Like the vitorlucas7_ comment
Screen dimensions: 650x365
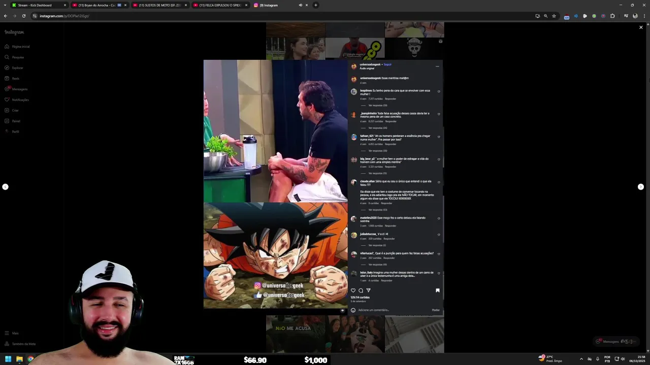(x=439, y=253)
